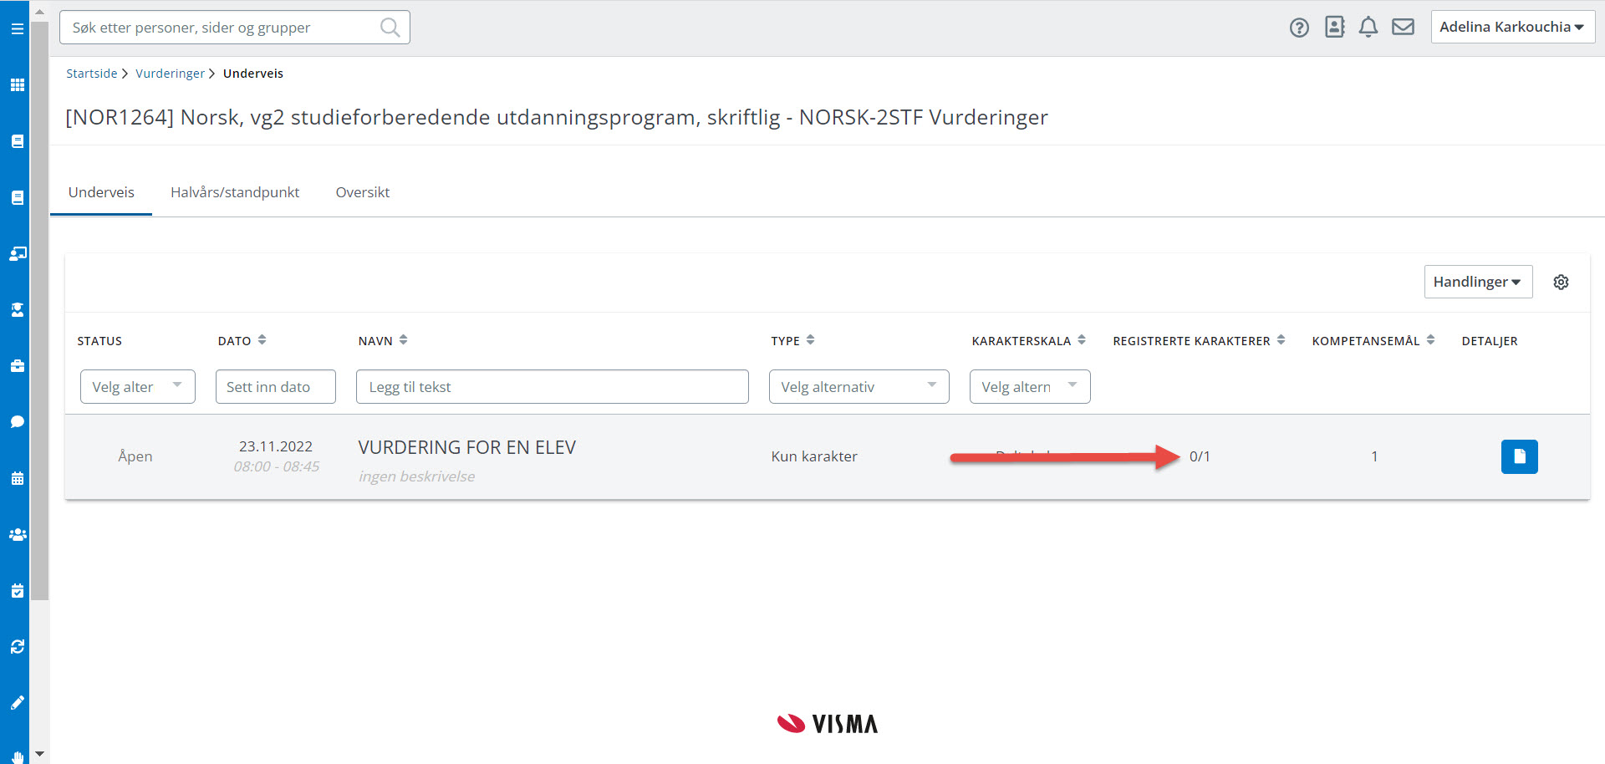Click the help question mark icon
This screenshot has height=764, width=1605.
point(1298,28)
